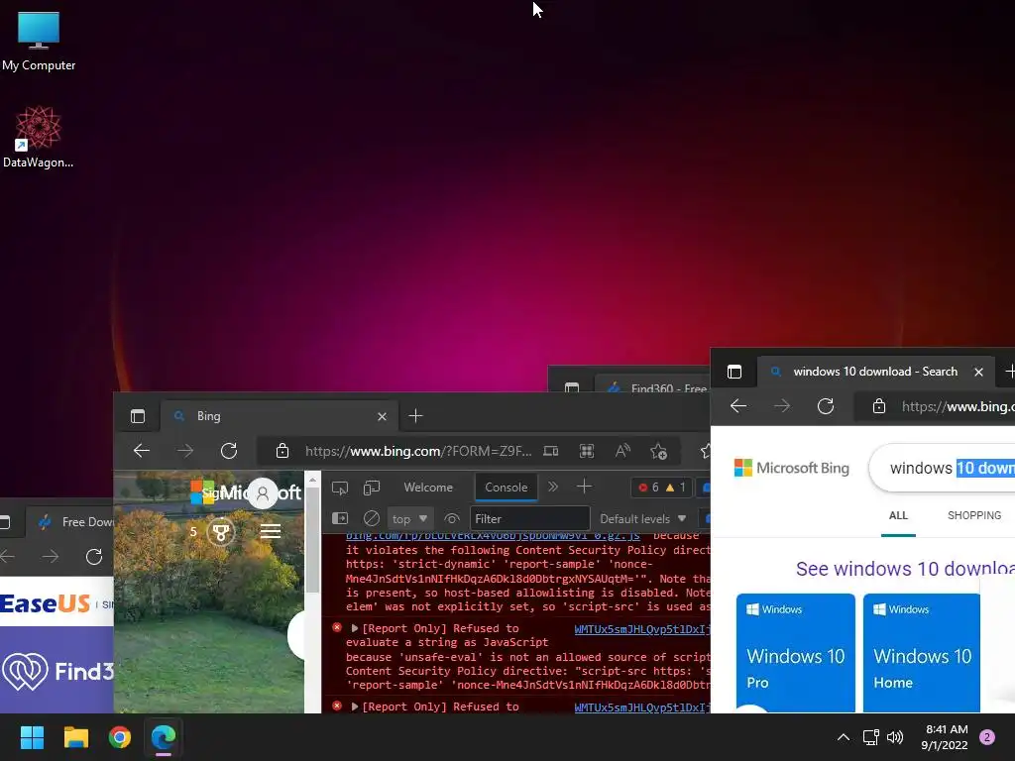Activate the DevTools inspect element tool
This screenshot has width=1015, height=761.
pyautogui.click(x=340, y=488)
